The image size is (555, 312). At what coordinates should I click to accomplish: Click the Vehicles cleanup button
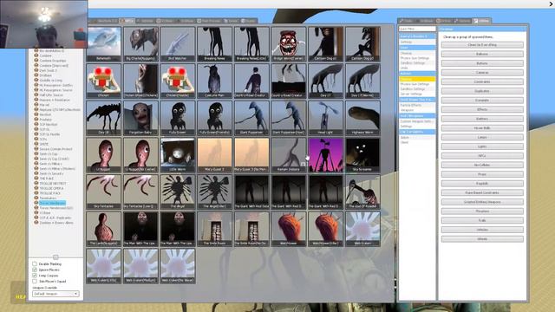(482, 230)
